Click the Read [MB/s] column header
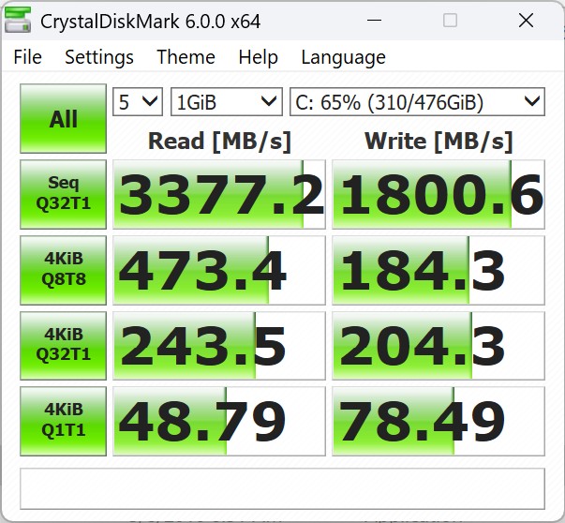The height and width of the screenshot is (523, 565). (x=219, y=141)
